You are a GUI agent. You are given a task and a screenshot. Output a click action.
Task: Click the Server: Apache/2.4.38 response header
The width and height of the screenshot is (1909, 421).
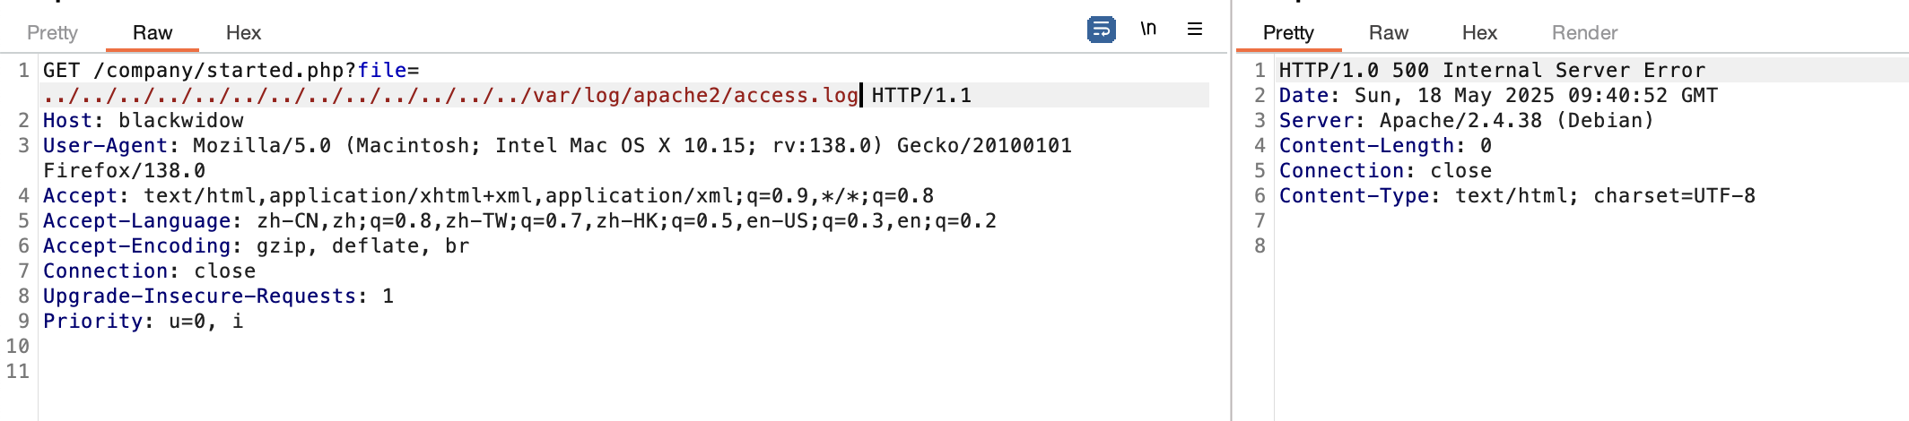[1466, 120]
